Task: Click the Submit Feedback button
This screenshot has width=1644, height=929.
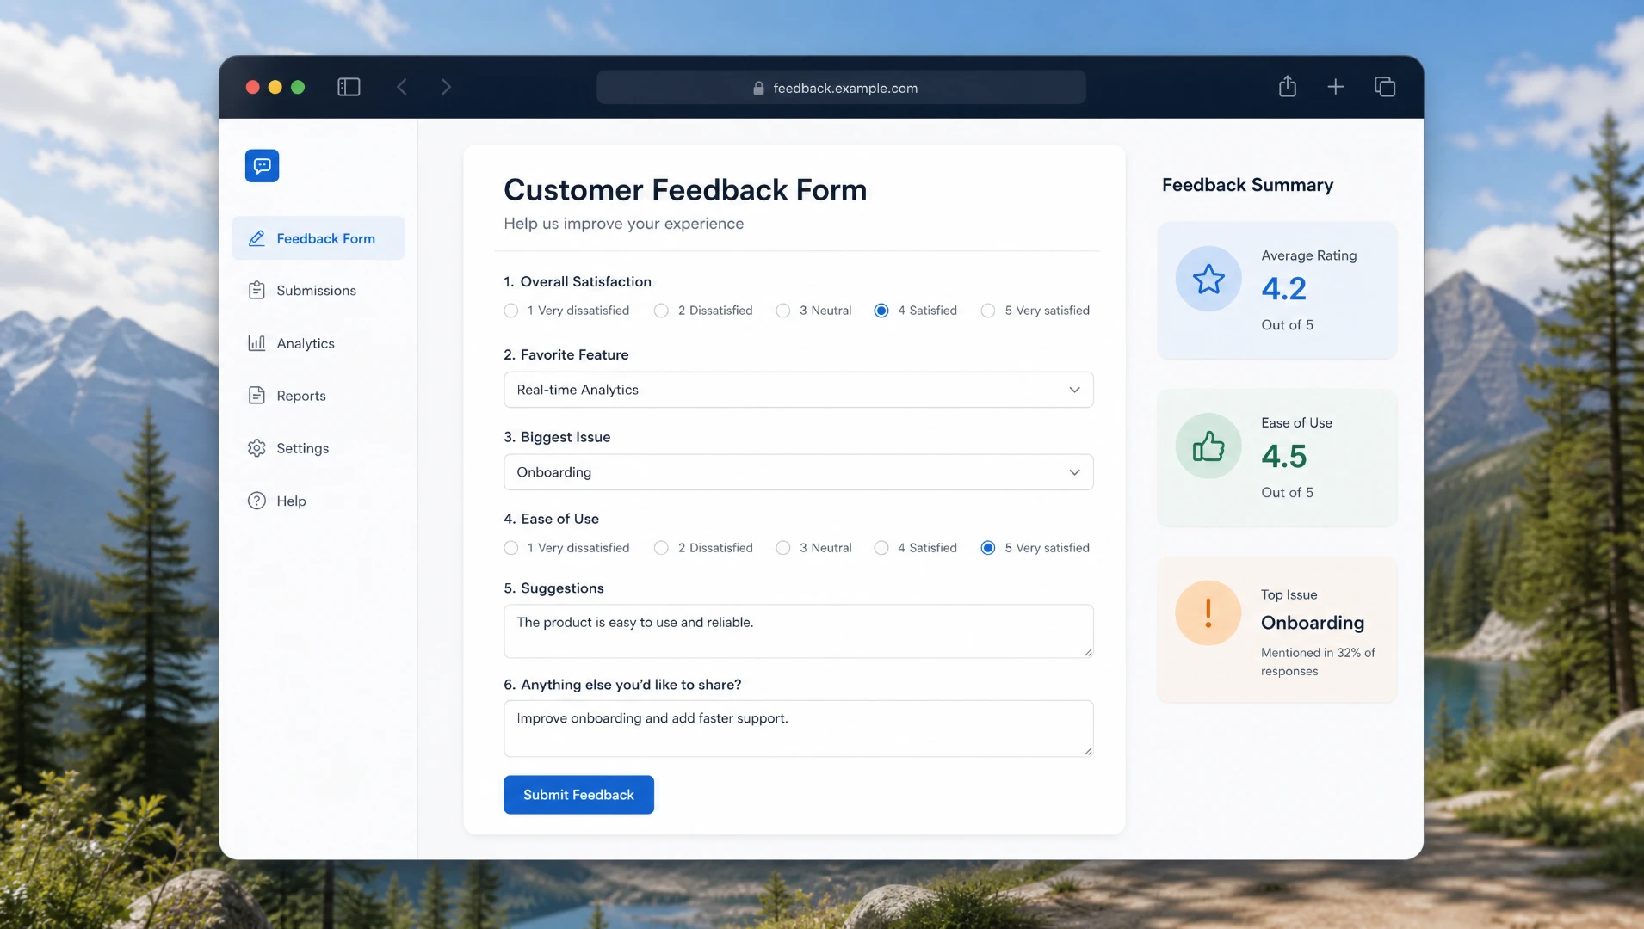Action: click(x=578, y=795)
